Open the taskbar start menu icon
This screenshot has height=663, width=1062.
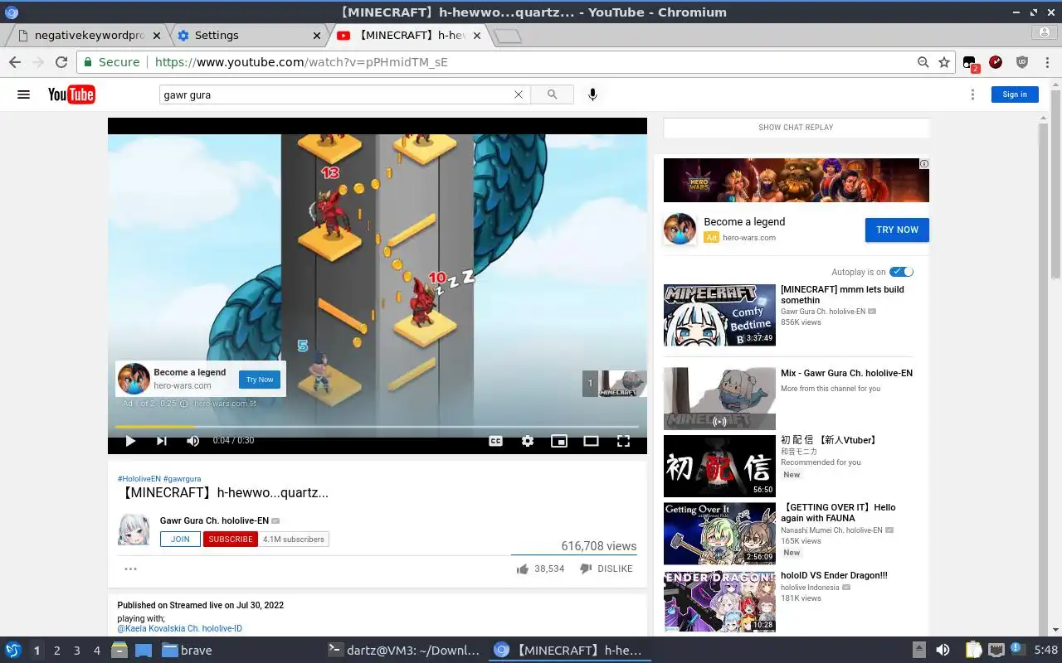pos(12,651)
